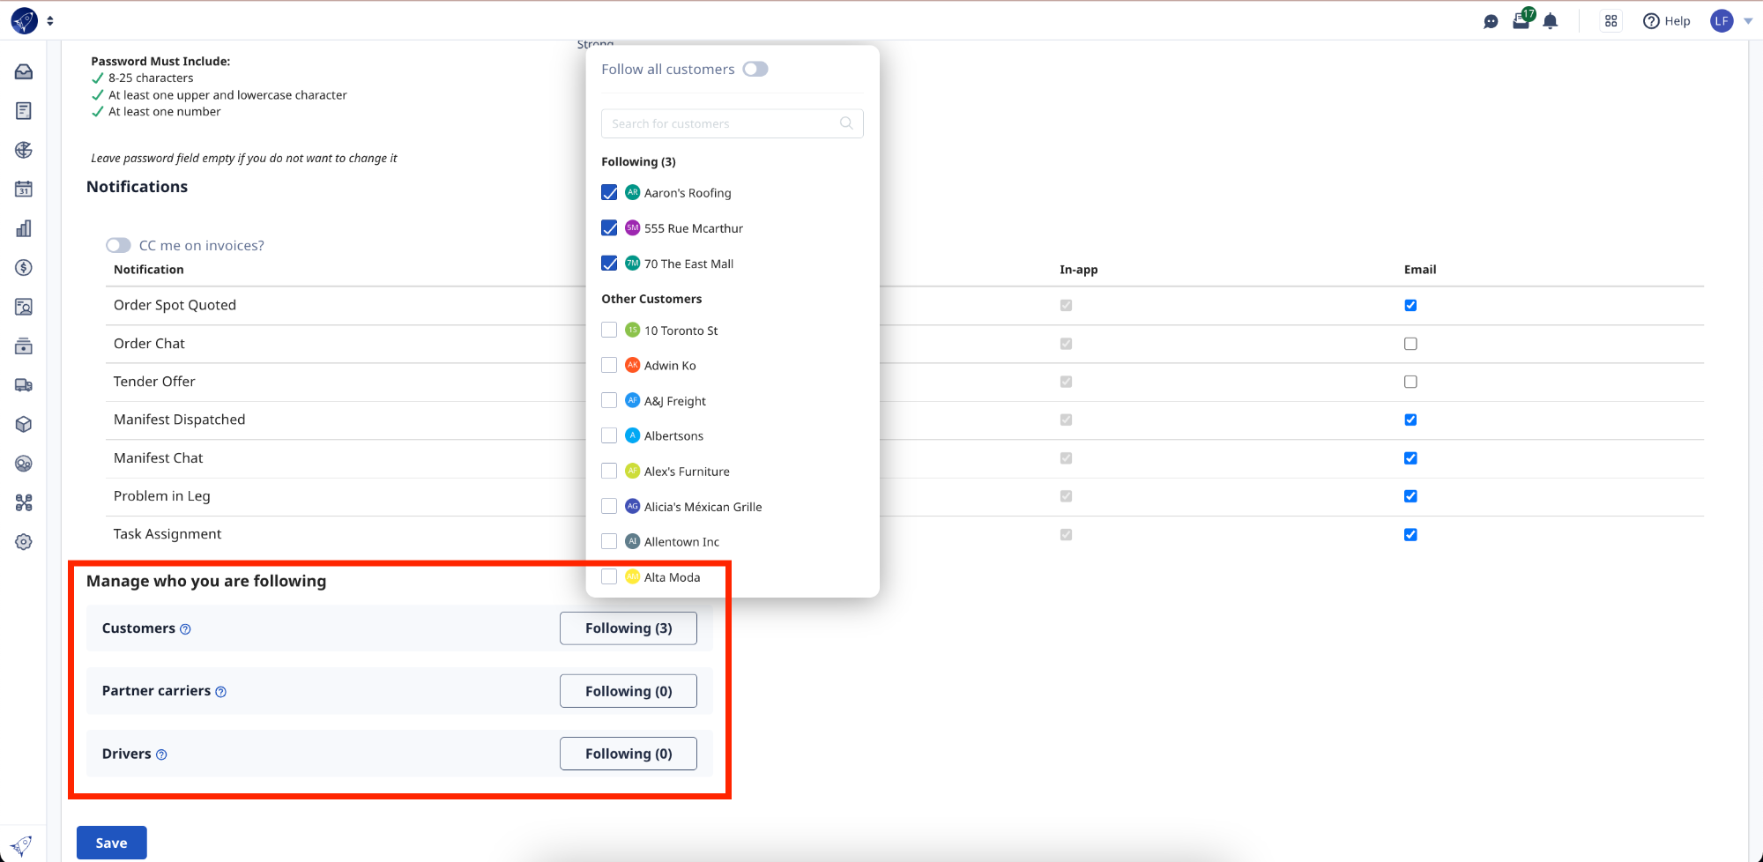Check Email for Tender Offer
Image resolution: width=1763 pixels, height=862 pixels.
point(1410,382)
